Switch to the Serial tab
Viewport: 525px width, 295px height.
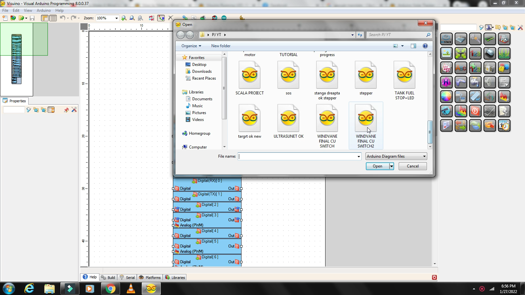click(x=127, y=277)
